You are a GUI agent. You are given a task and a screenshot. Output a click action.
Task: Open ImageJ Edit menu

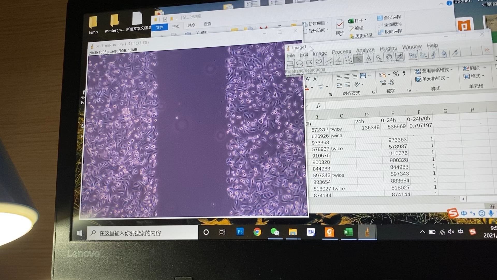pos(304,54)
